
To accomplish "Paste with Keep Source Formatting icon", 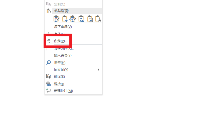I will pyautogui.click(x=56, y=19).
